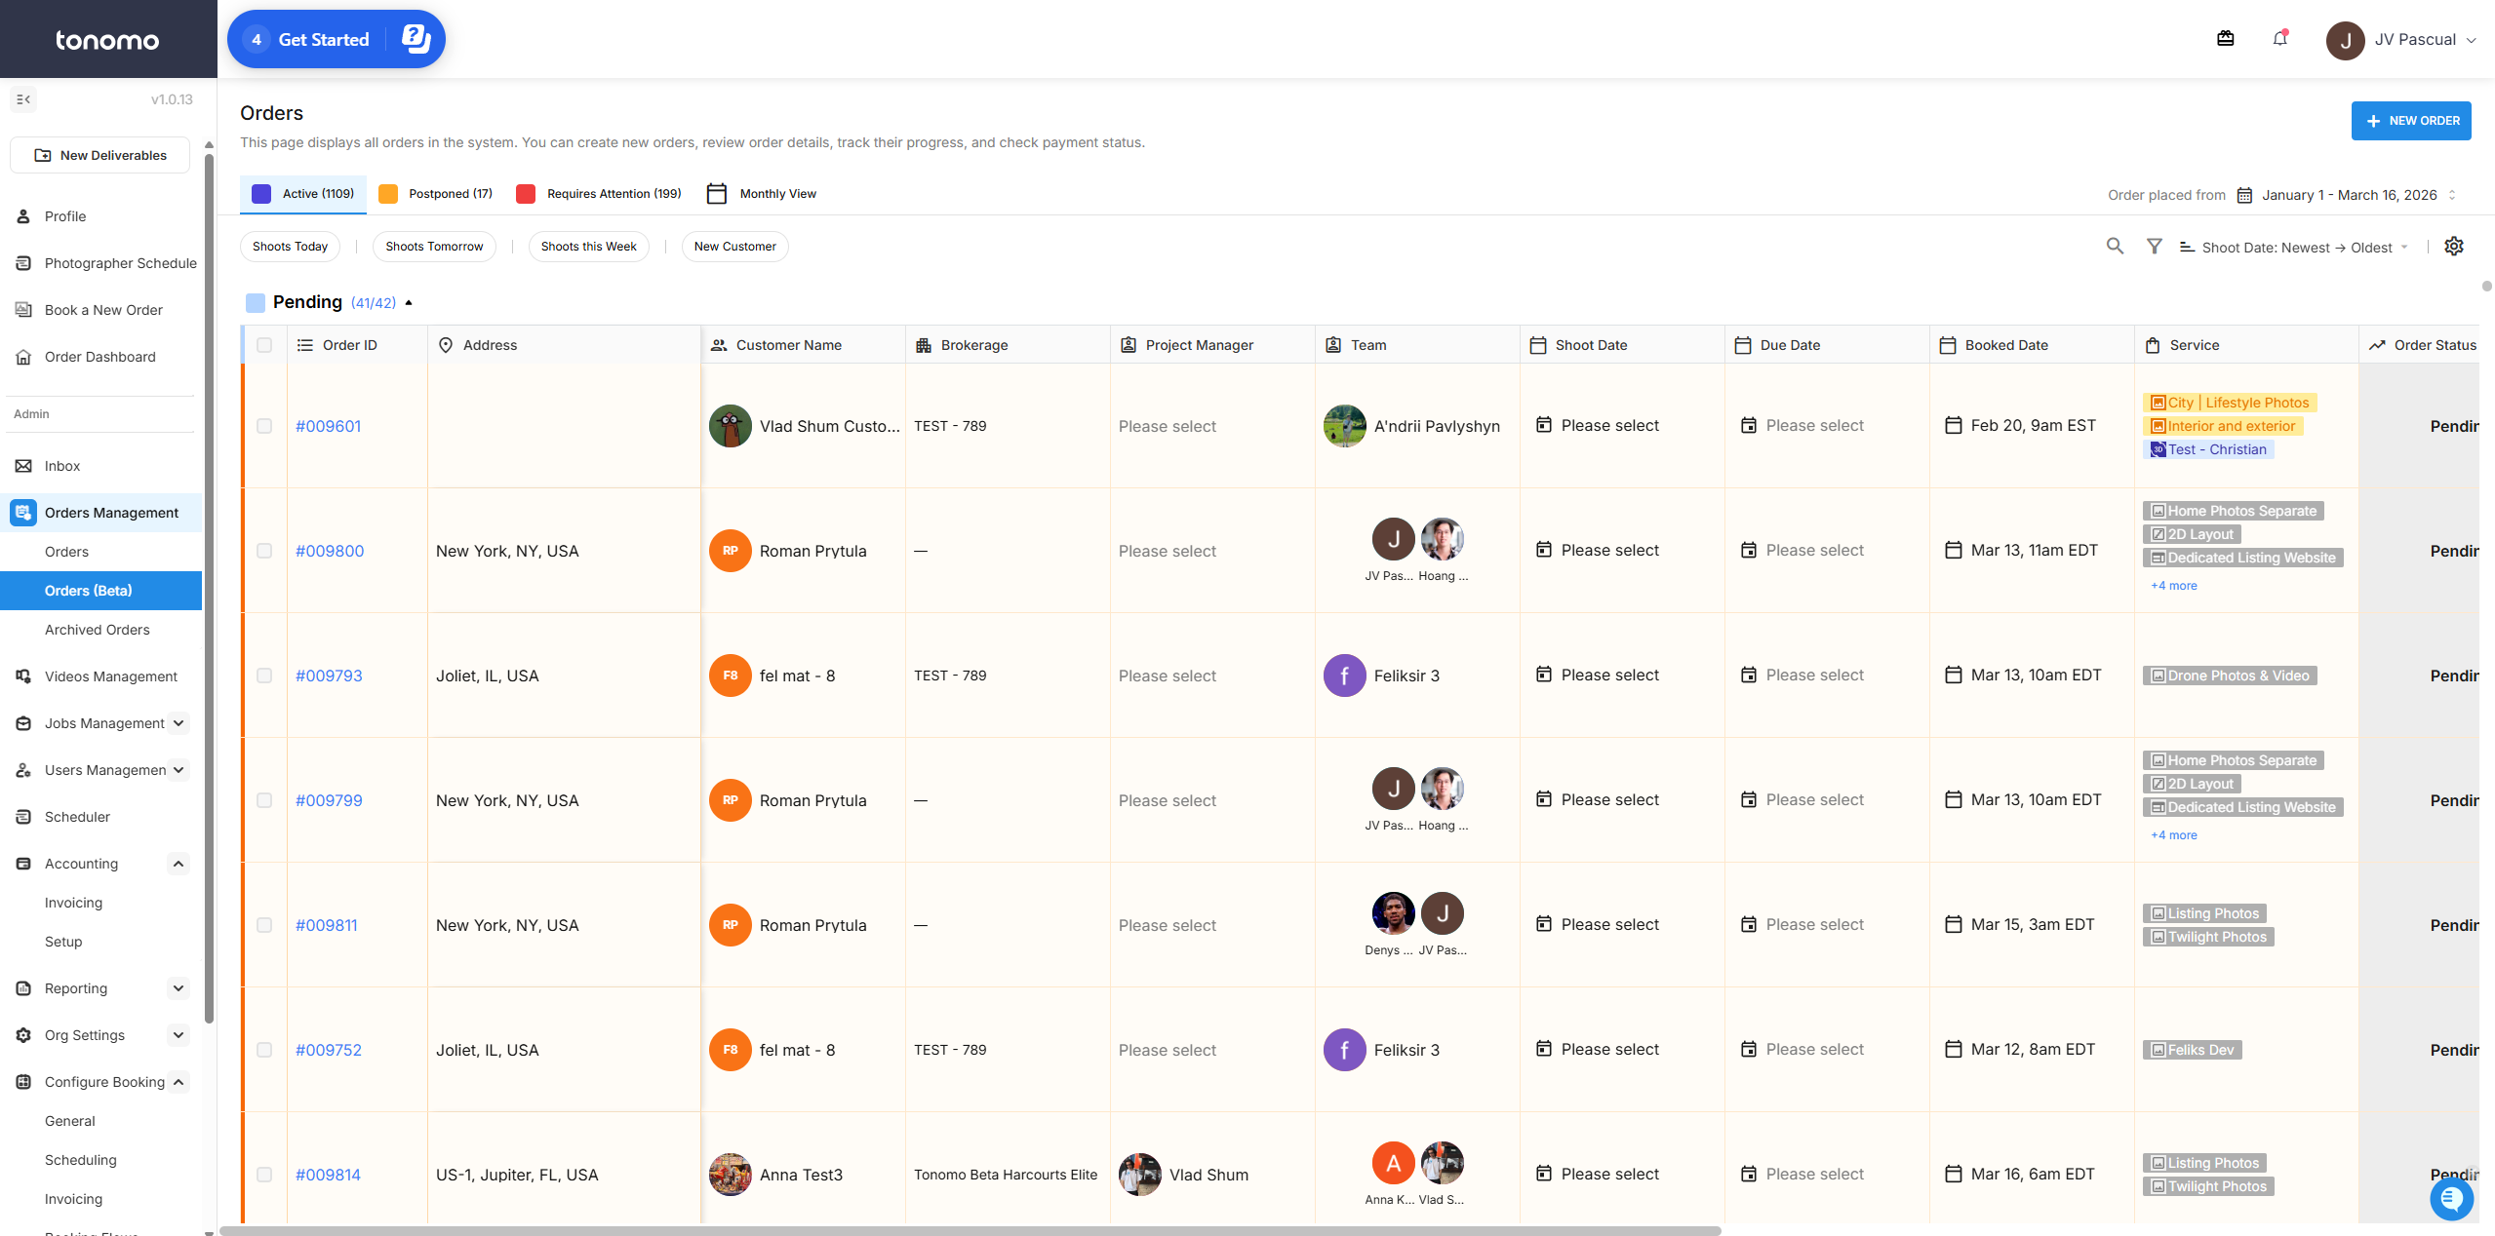The image size is (2495, 1236).
Task: Click the Monthly View calendar icon
Action: (x=717, y=194)
